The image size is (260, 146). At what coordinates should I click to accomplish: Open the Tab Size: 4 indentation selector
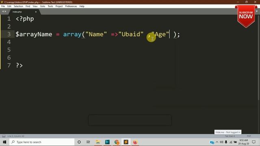click(x=230, y=136)
